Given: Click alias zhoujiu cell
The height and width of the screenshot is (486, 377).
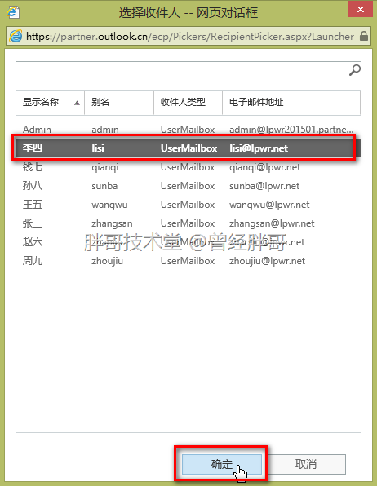Looking at the screenshot, I should click(x=108, y=261).
